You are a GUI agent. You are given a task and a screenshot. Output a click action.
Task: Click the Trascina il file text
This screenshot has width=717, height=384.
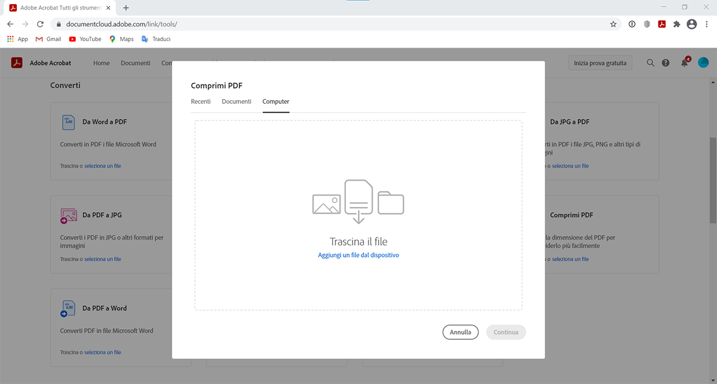(x=358, y=241)
